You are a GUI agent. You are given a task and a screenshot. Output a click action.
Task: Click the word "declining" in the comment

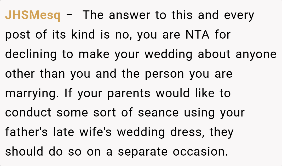[31, 54]
